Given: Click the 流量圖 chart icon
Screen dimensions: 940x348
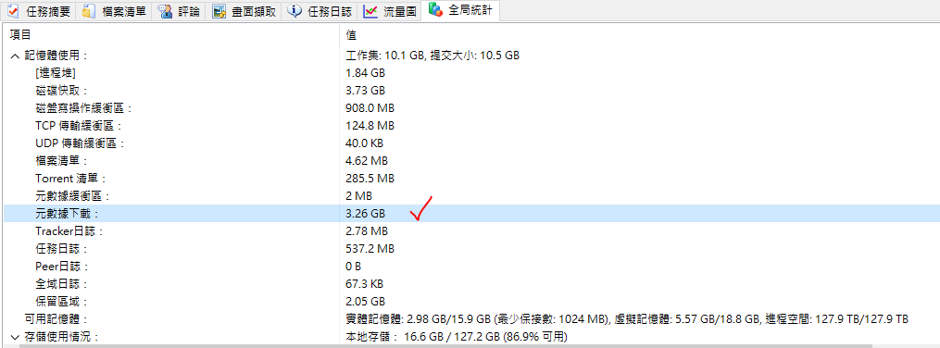Looking at the screenshot, I should click(x=371, y=11).
